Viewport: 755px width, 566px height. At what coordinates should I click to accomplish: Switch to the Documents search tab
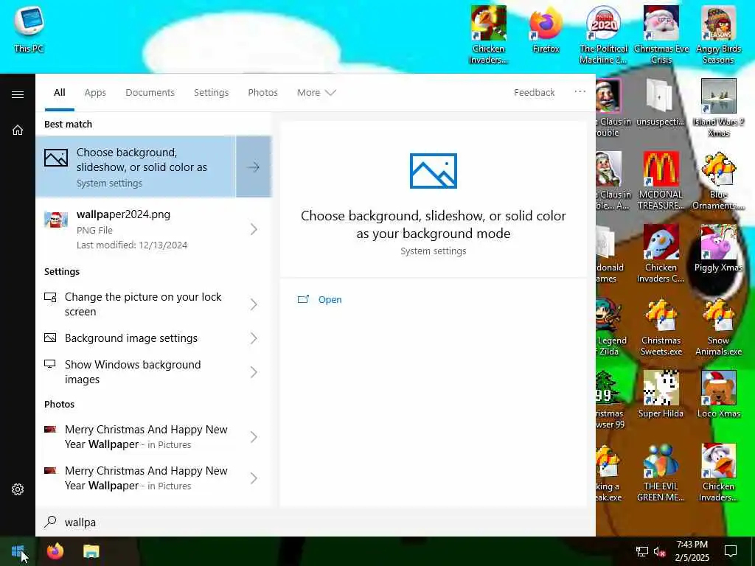click(x=150, y=92)
